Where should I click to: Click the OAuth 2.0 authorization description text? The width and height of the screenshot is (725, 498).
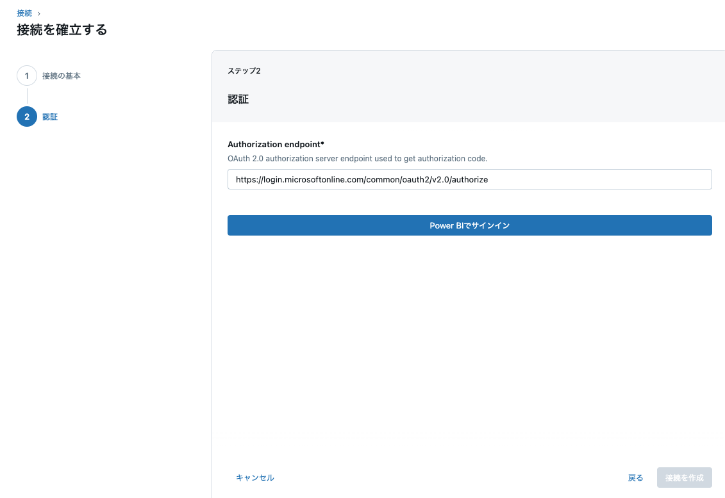358,158
